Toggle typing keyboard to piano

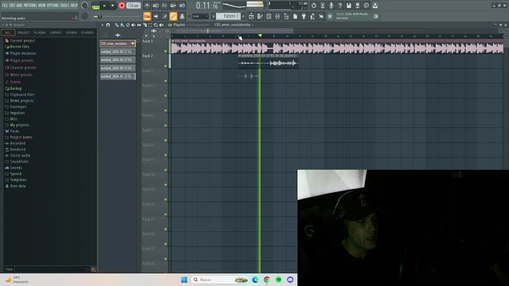coord(147,16)
